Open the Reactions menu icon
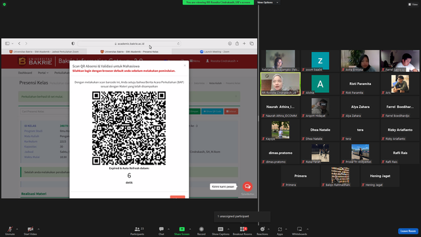Image resolution: width=421 pixels, height=237 pixels. (262, 229)
